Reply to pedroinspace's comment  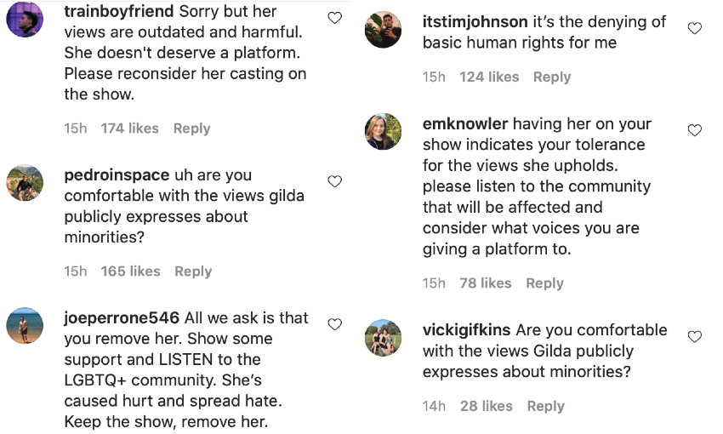(x=193, y=271)
